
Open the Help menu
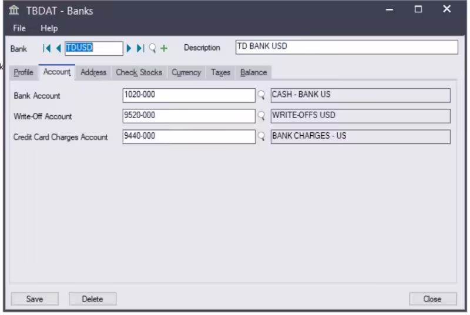click(x=49, y=28)
